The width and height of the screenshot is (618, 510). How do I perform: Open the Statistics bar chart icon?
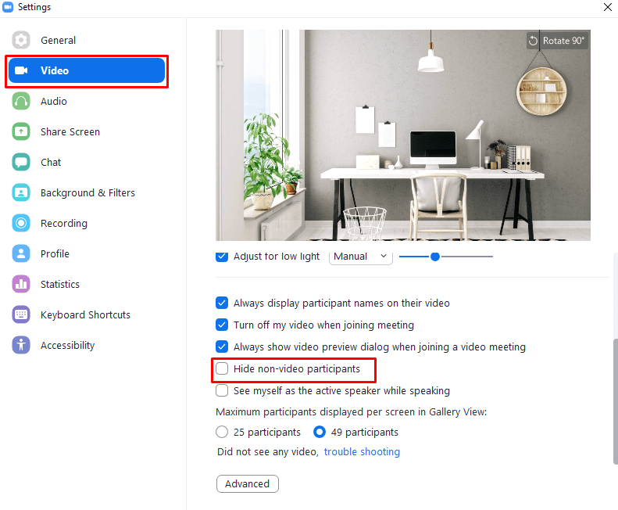21,284
